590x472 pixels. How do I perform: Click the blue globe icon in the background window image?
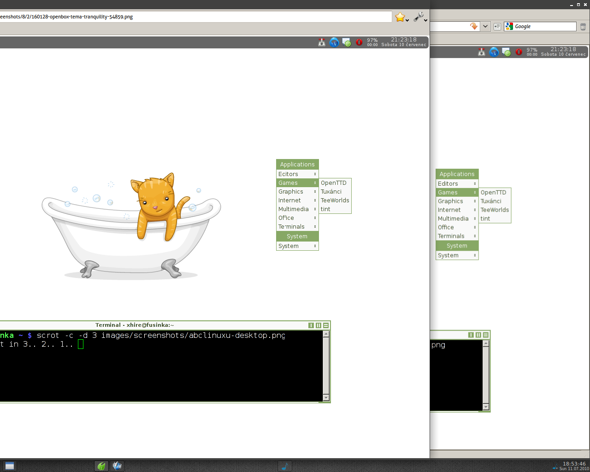click(494, 52)
